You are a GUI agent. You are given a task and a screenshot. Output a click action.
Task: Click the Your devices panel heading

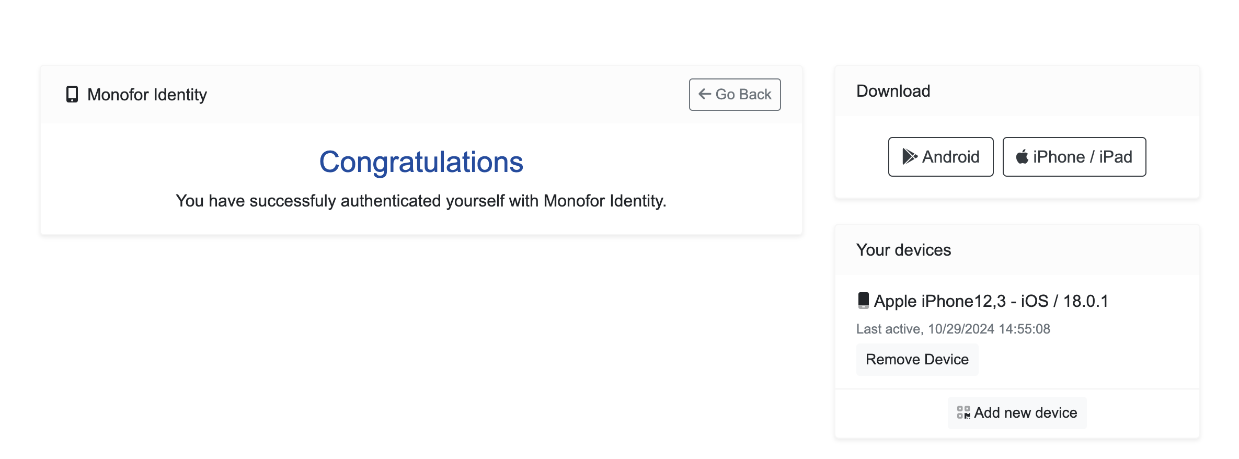pyautogui.click(x=903, y=250)
